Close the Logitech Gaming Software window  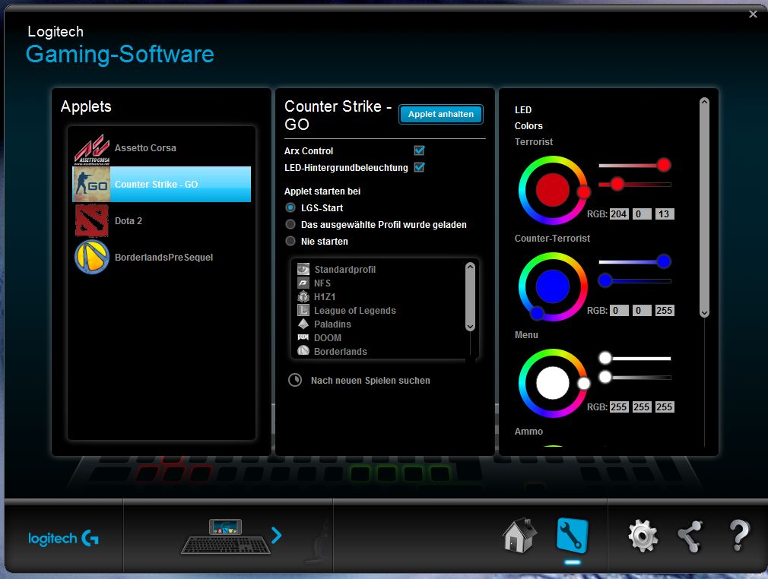754,14
